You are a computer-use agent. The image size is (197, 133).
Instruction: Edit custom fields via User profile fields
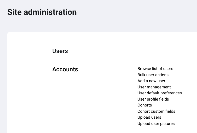tap(153, 99)
